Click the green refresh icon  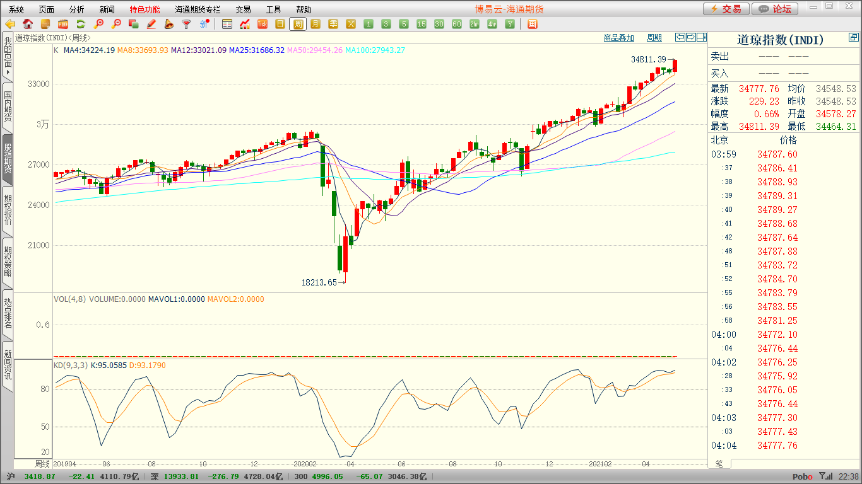pos(81,24)
